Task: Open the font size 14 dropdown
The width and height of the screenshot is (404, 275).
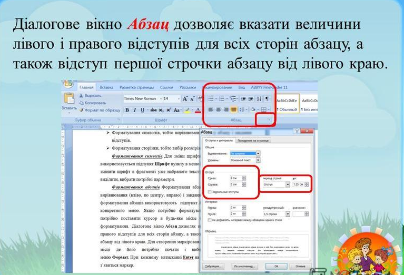Action: pyautogui.click(x=179, y=99)
